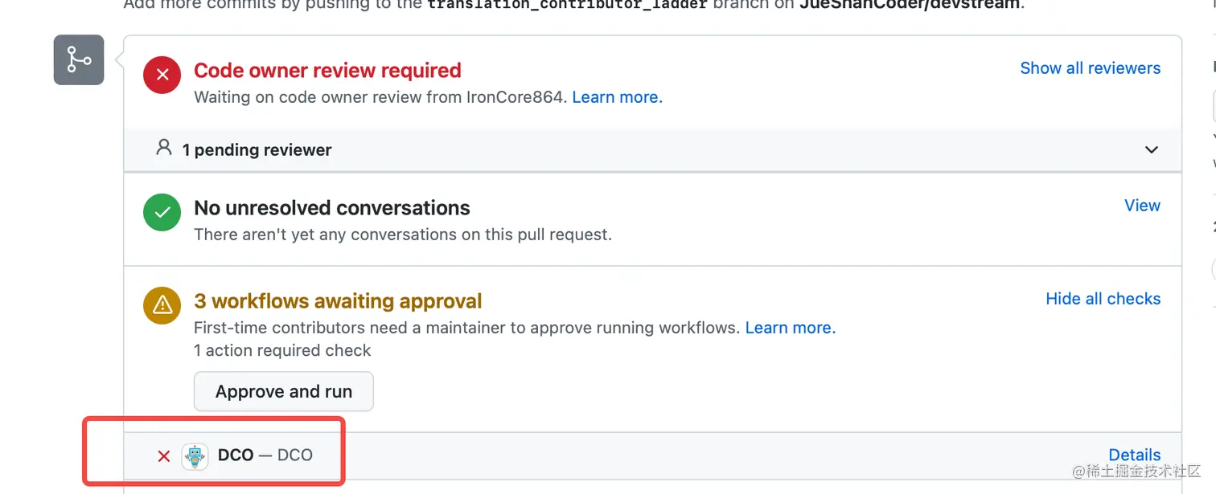Viewport: 1216px width, 494px height.
Task: Open Details for the DCO check
Action: (1134, 455)
